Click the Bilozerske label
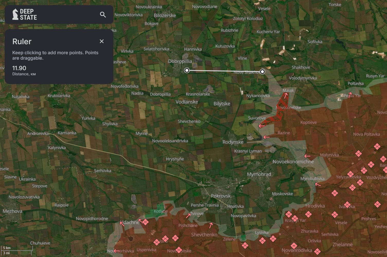The image size is (387, 257). pyautogui.click(x=165, y=15)
